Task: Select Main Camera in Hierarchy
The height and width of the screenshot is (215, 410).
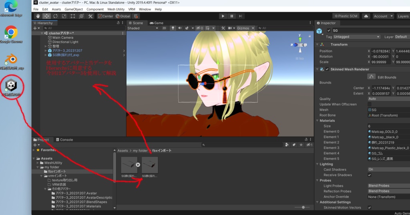Action: [x=63, y=38]
